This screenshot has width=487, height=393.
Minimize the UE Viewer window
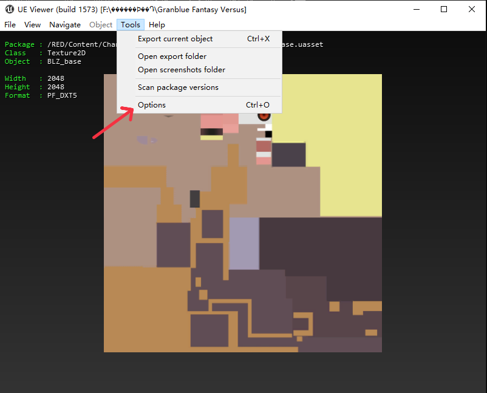pyautogui.click(x=417, y=9)
